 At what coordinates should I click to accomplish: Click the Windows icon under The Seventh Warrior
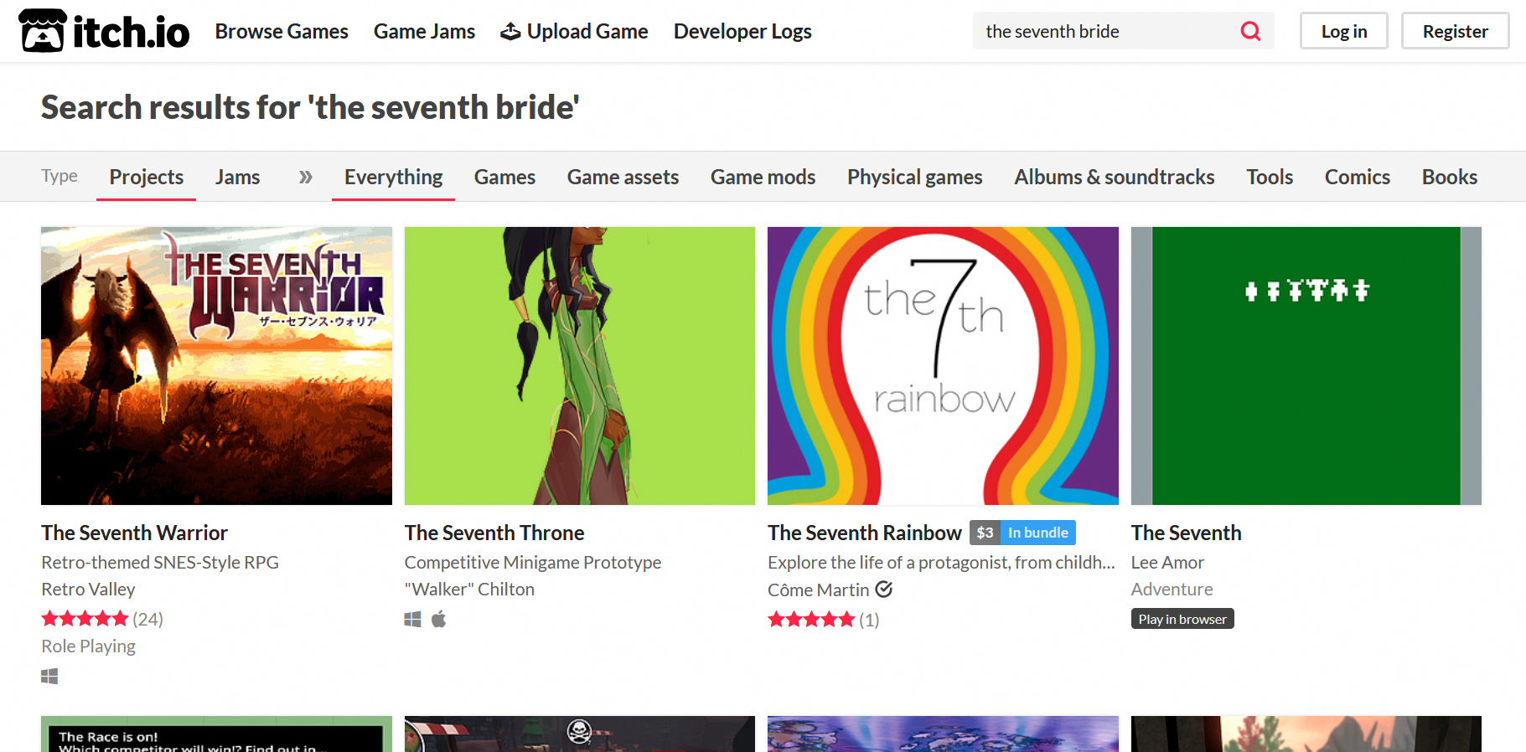tap(49, 677)
